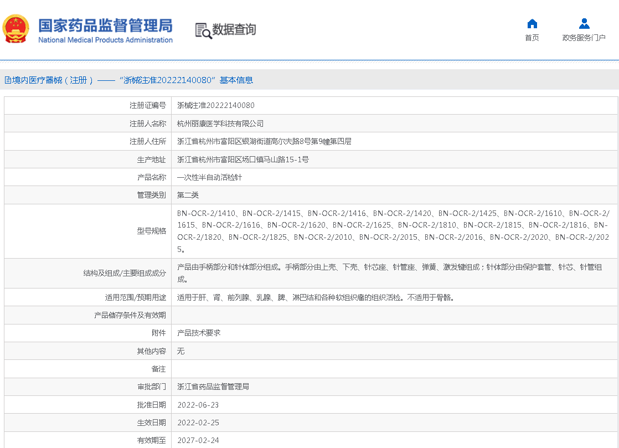Open 政务服务门户 via the person icon

[x=584, y=24]
